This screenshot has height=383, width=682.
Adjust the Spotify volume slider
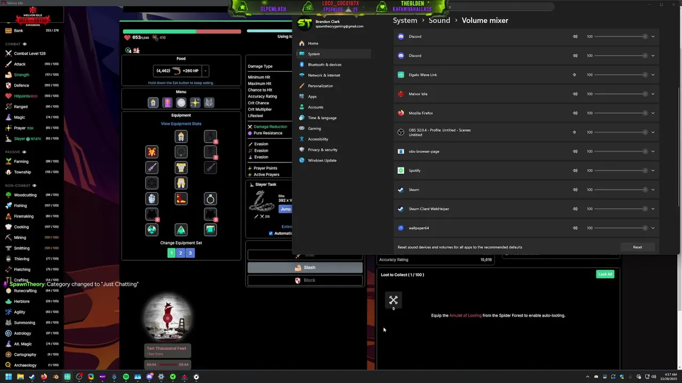621,171
